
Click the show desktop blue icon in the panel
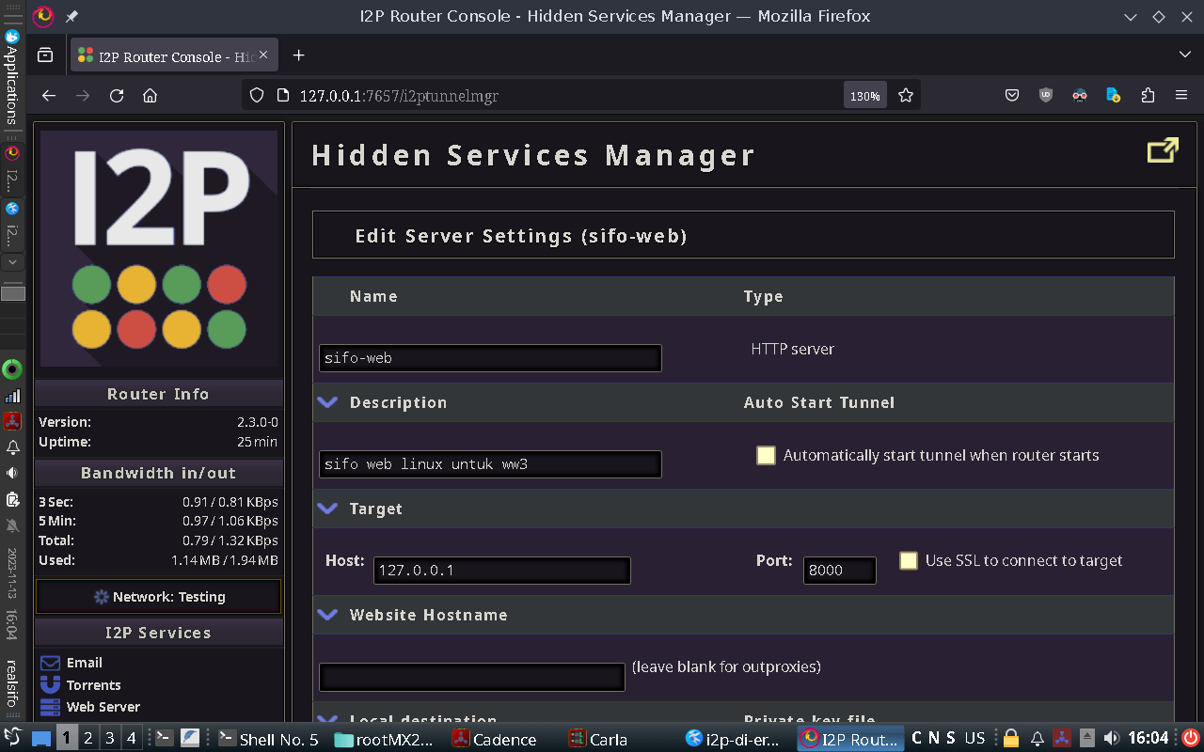coord(40,738)
